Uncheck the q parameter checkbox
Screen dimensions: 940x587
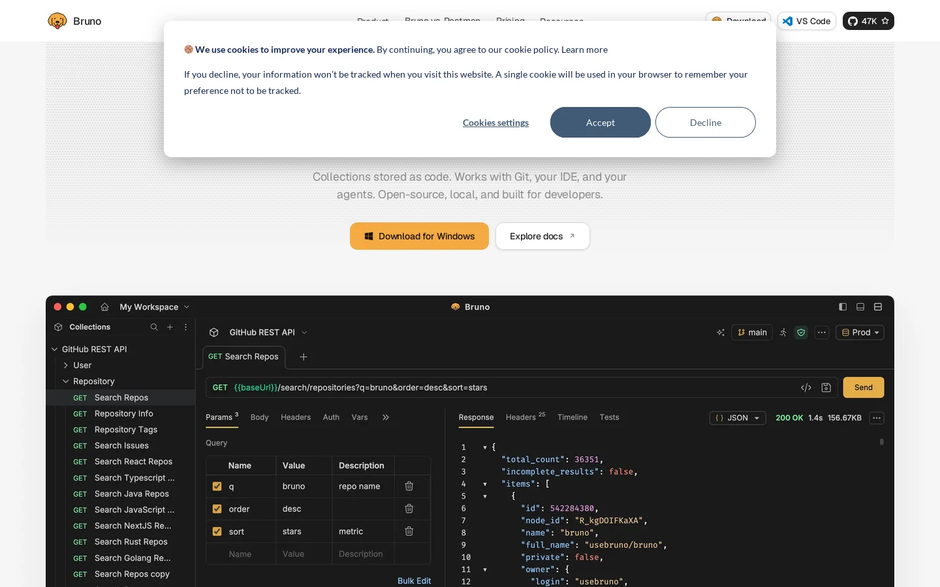217,486
